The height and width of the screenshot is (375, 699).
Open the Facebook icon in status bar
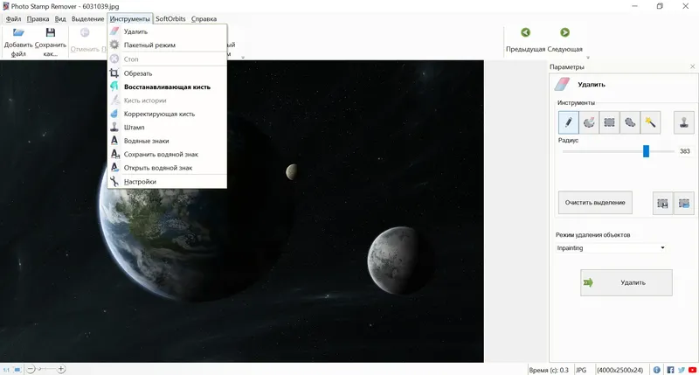(670, 370)
